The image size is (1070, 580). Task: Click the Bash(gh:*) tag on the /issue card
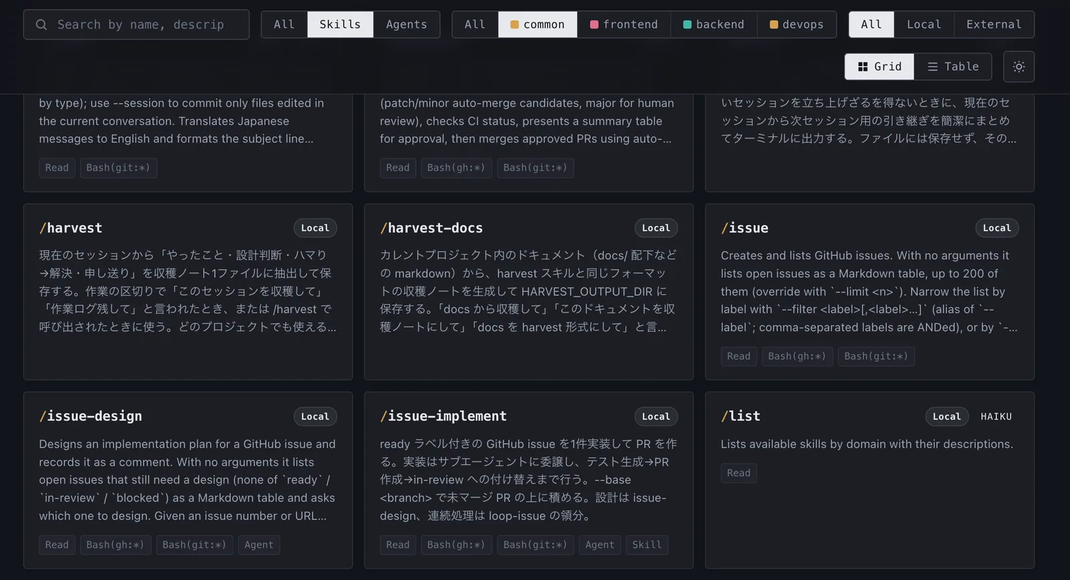(x=797, y=357)
